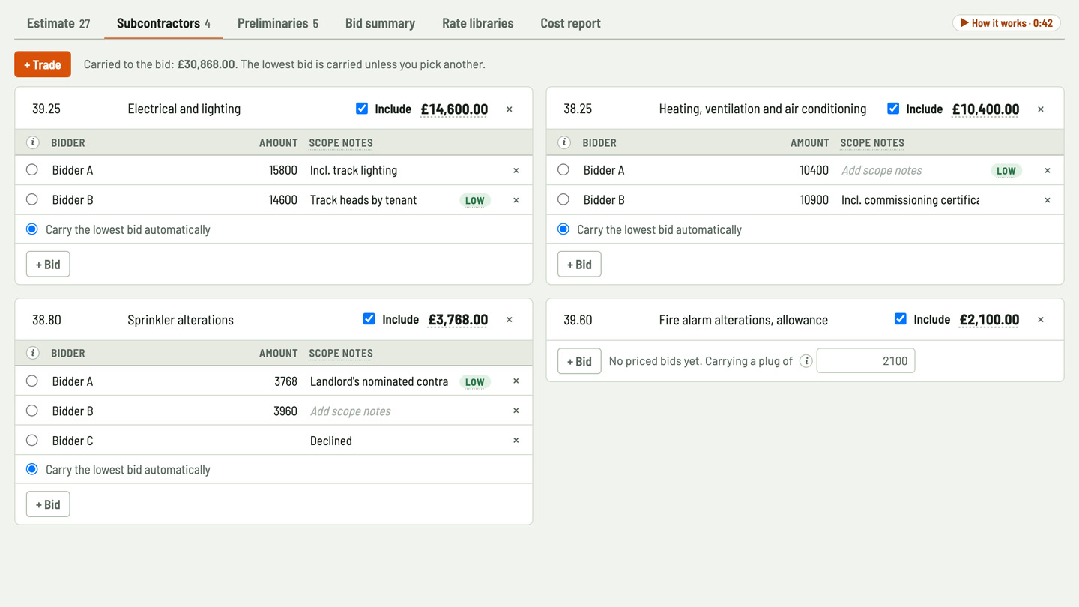Open info icon in Electrical bidder header
This screenshot has width=1079, height=607.
33,142
